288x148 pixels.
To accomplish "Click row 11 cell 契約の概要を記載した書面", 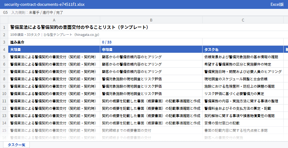I will (151, 101).
